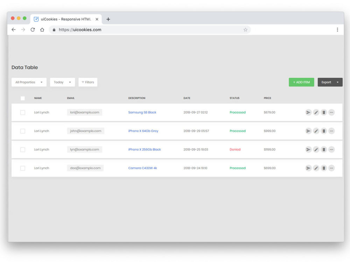350x262 pixels.
Task: Open the Today date dropdown
Action: [x=62, y=82]
